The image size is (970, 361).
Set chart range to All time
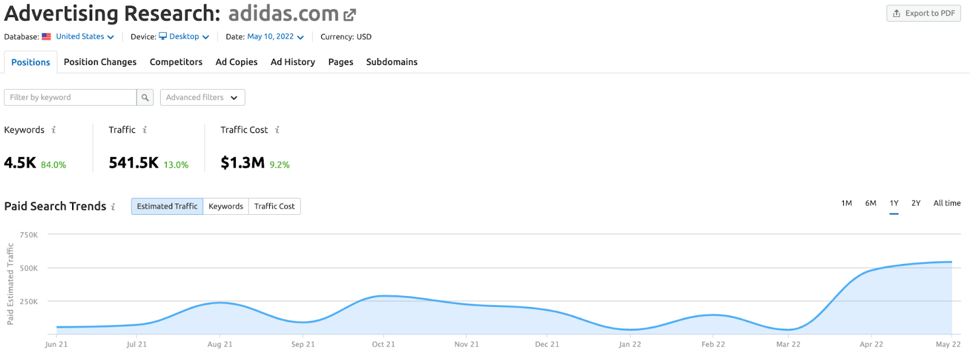point(946,203)
